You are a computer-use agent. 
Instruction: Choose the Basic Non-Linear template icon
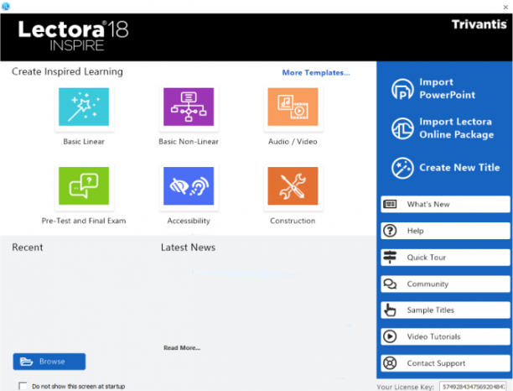pyautogui.click(x=189, y=107)
